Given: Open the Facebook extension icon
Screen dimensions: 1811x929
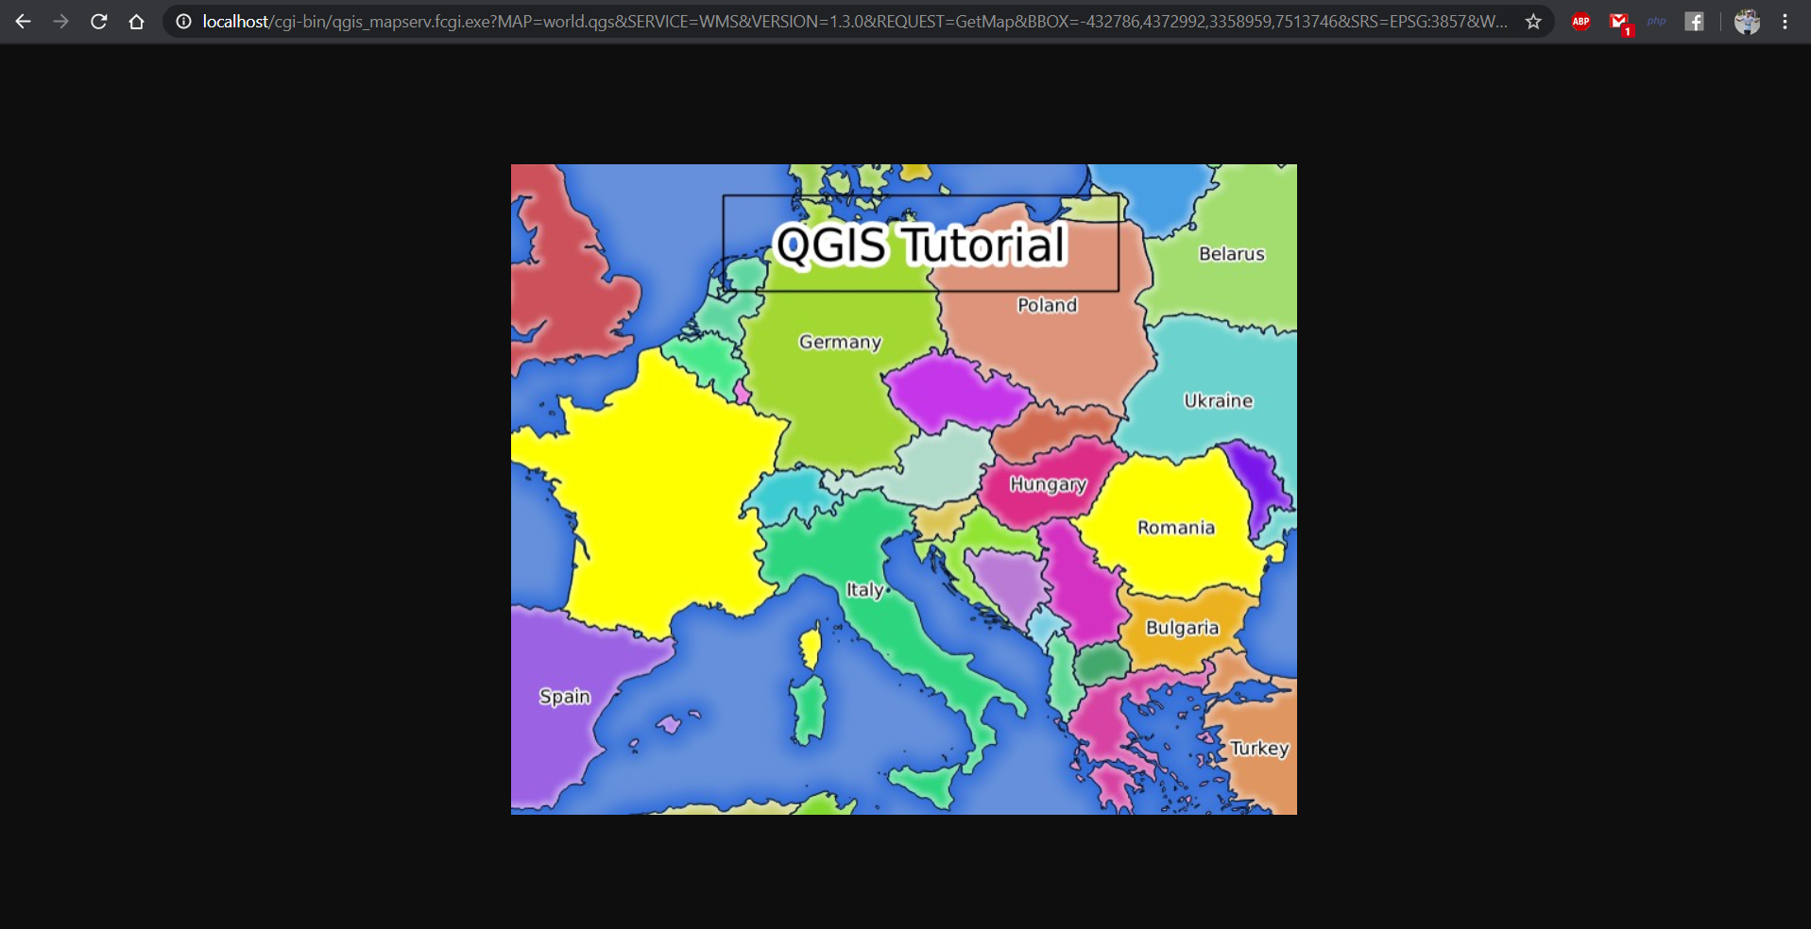Looking at the screenshot, I should point(1695,22).
